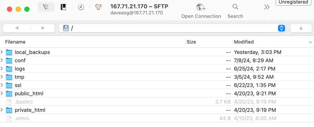Click the Unregistered button
314x127 pixels.
point(293,2)
